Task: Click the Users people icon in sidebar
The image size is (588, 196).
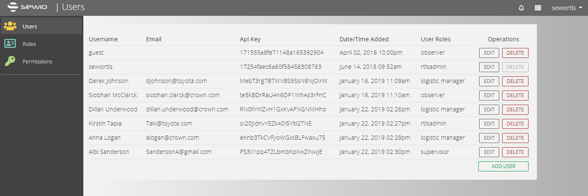Action: click(10, 26)
